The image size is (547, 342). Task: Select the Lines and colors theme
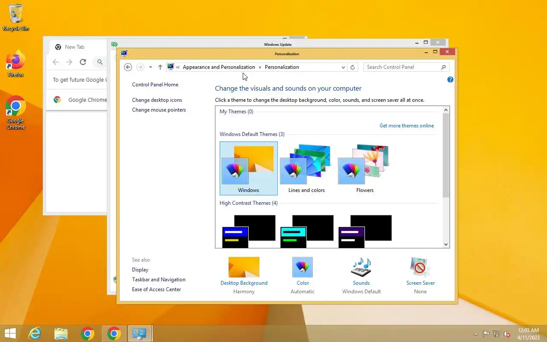tap(306, 168)
